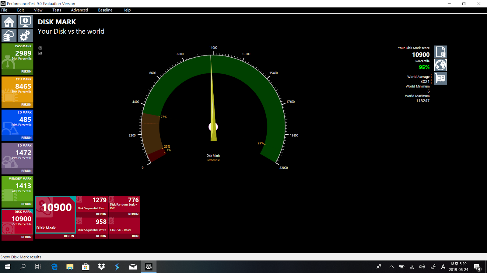
Task: Select the globe world comparison icon
Action: pyautogui.click(x=440, y=65)
